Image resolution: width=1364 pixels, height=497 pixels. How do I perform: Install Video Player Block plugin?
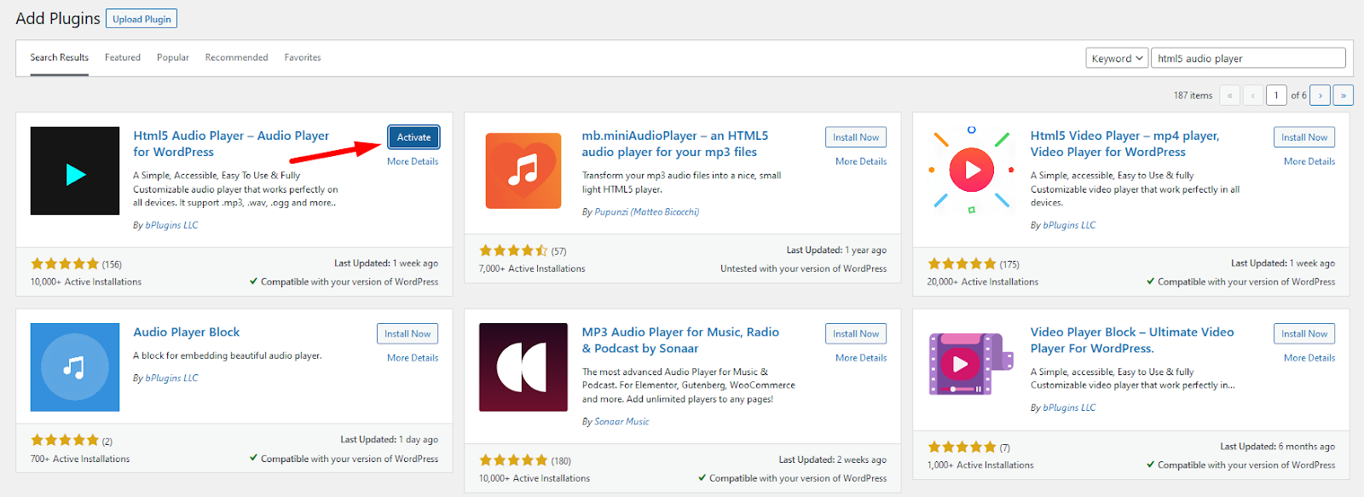(x=1304, y=334)
